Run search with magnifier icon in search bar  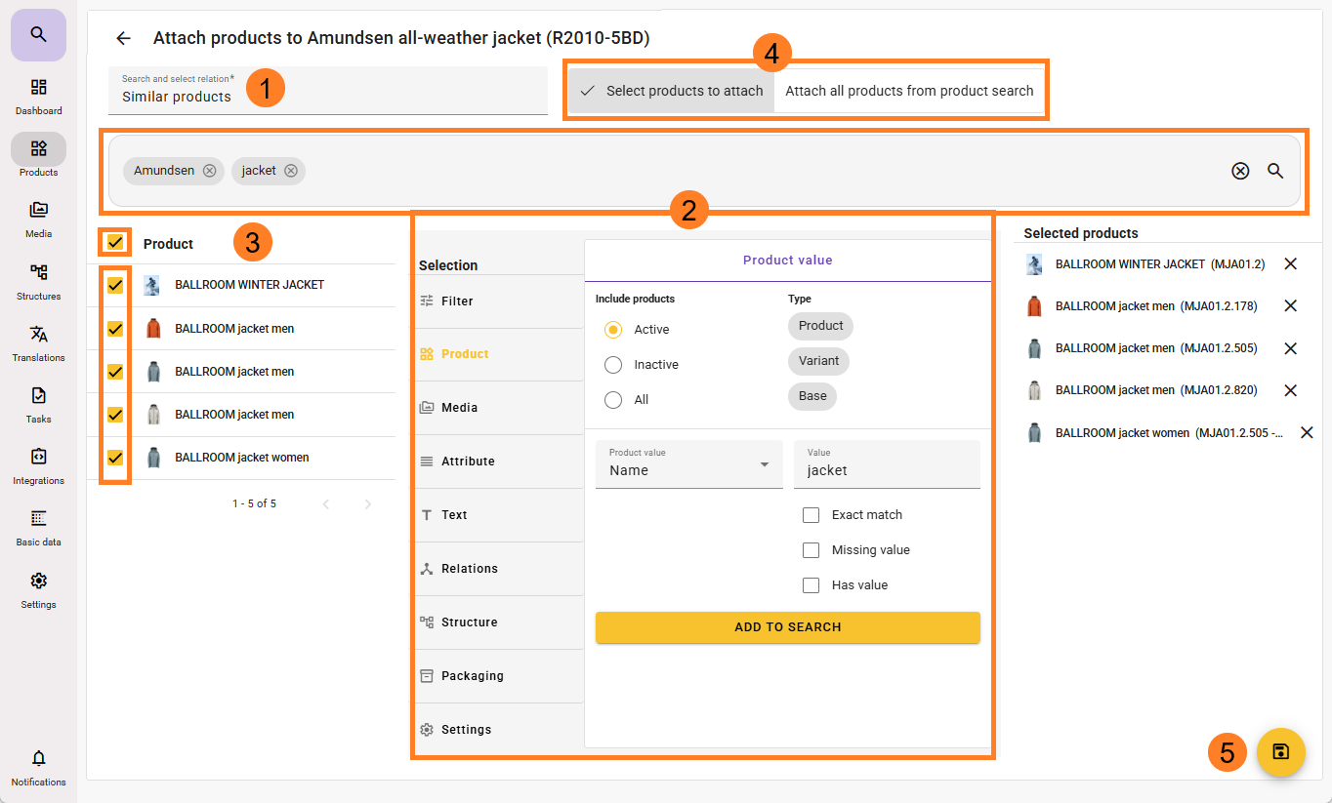pyautogui.click(x=1275, y=171)
